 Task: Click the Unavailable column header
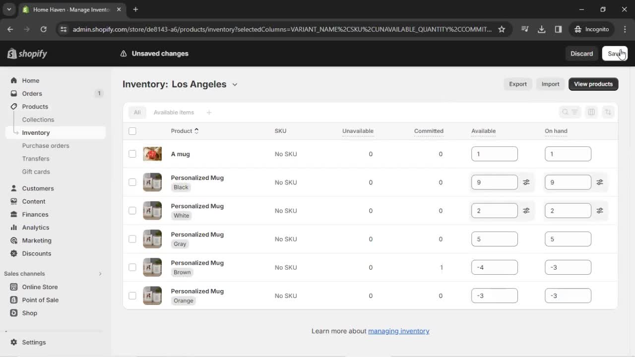click(358, 131)
